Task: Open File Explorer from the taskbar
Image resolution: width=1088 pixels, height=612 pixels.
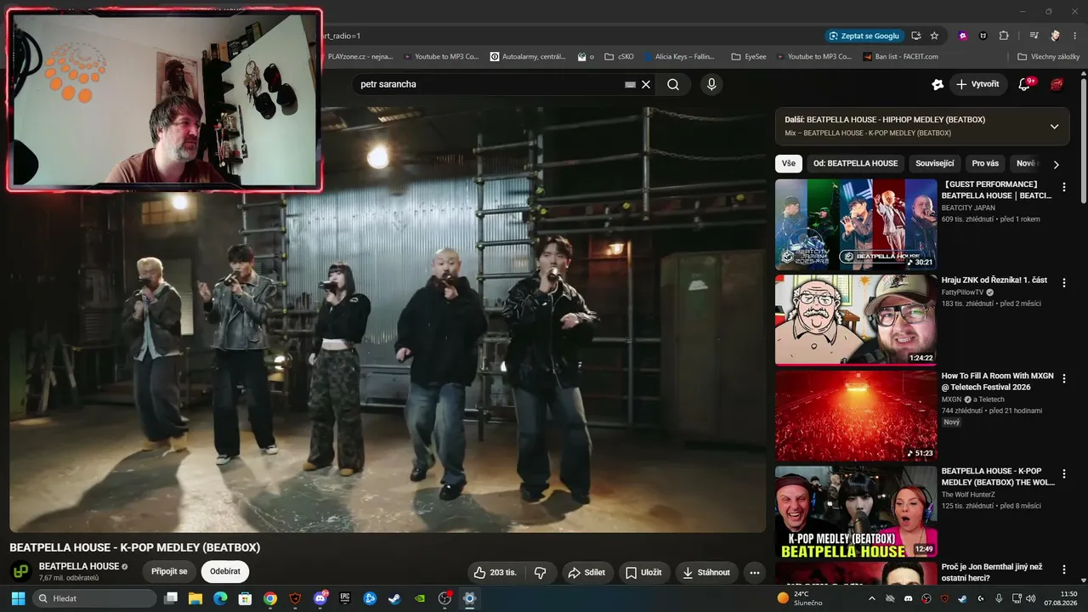Action: (x=195, y=598)
